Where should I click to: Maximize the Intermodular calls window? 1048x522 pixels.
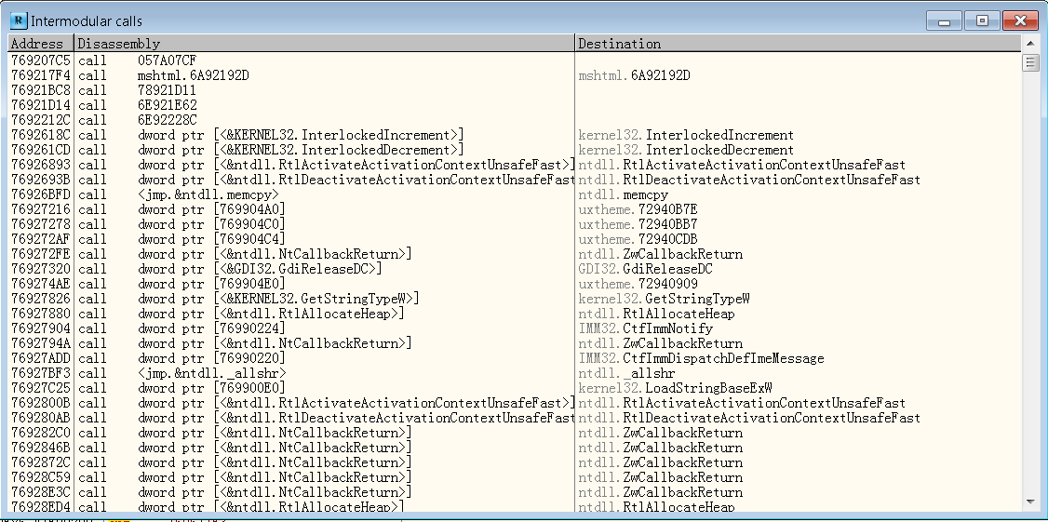pos(982,21)
